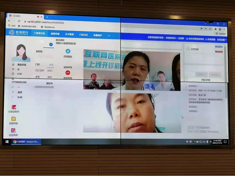Click the hospital logo in the header

point(18,32)
